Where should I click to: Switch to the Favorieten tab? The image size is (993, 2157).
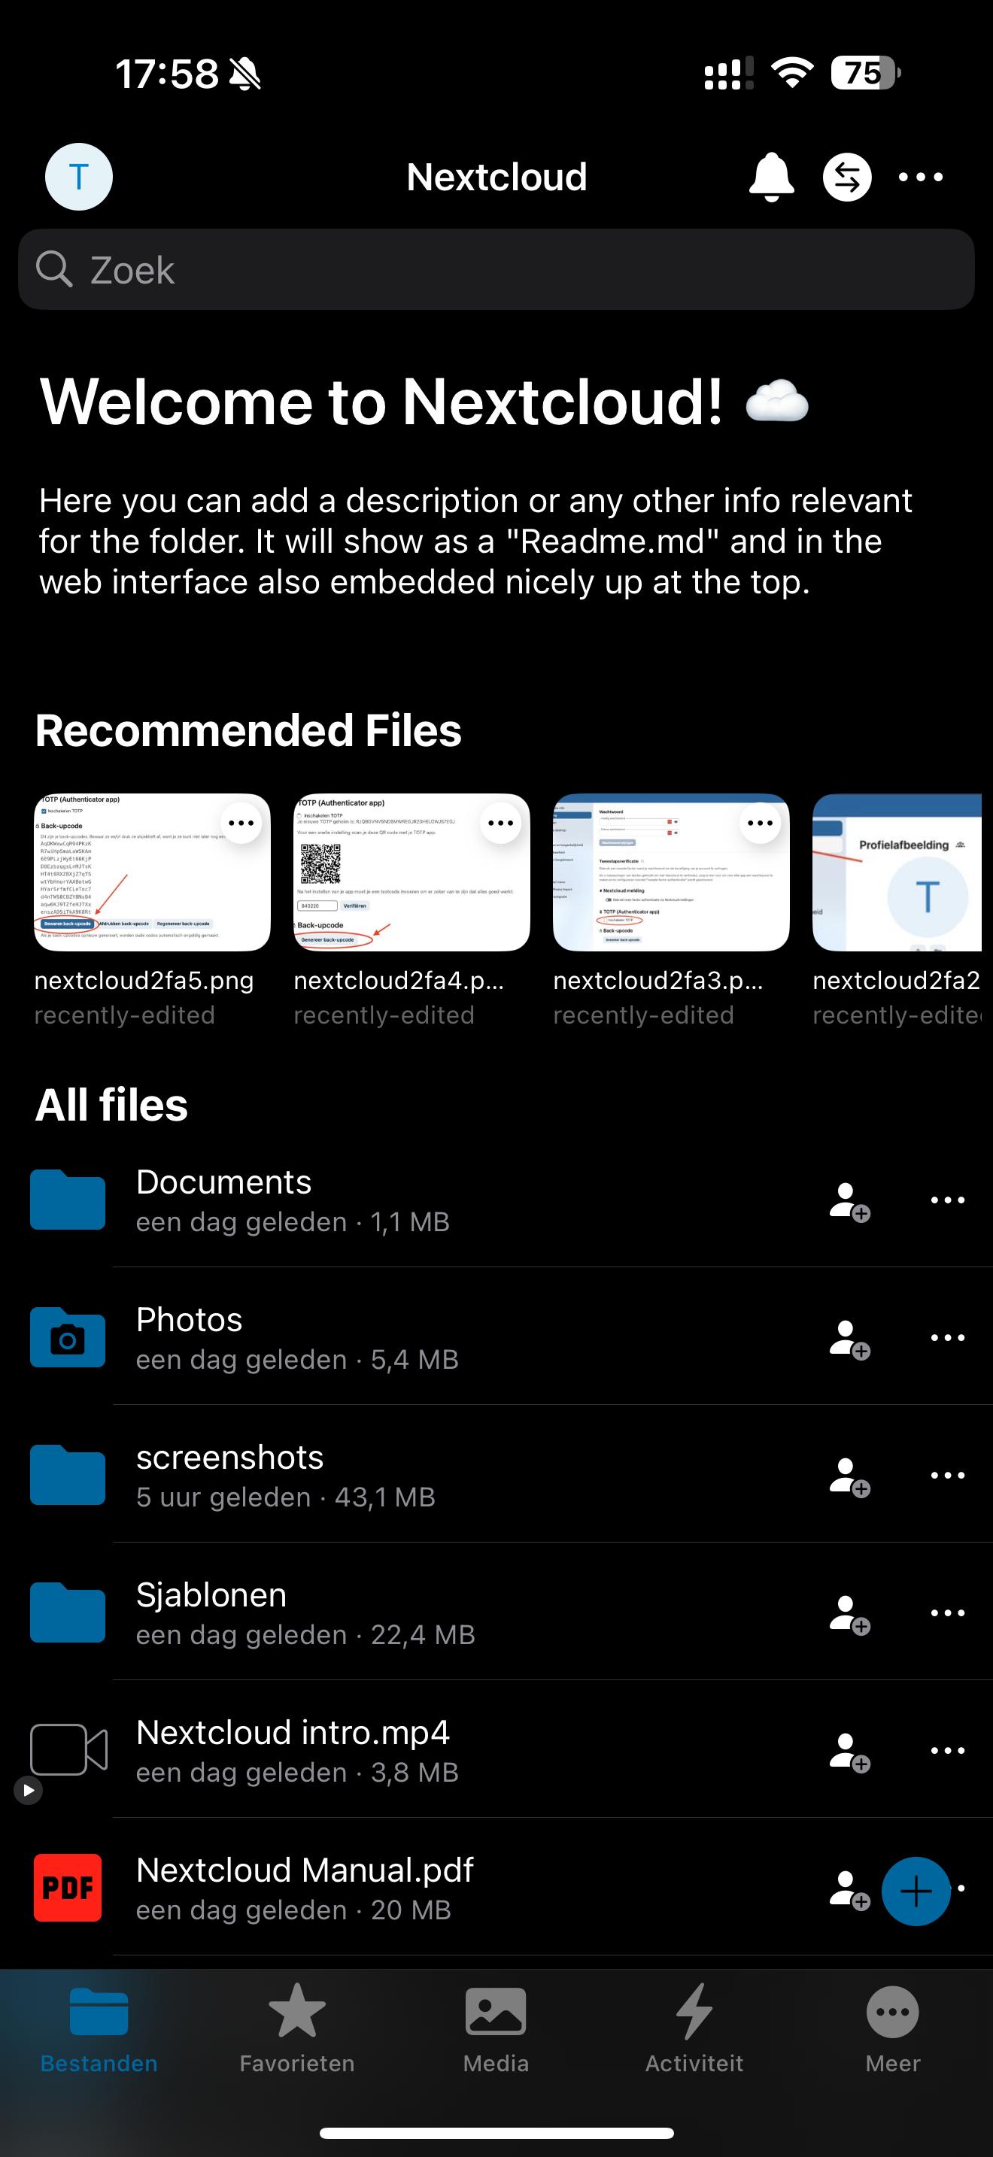[x=297, y=2031]
